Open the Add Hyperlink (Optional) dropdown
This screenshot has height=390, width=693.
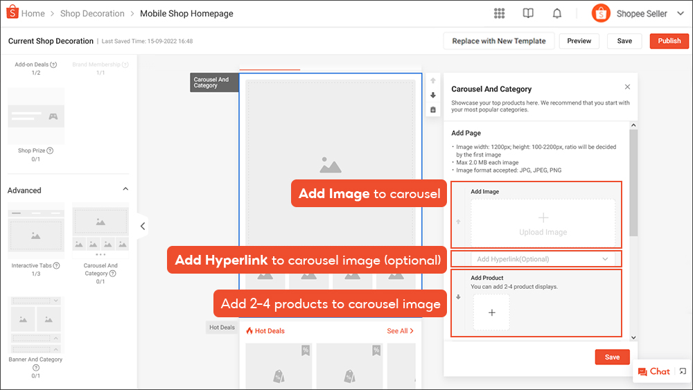pos(543,259)
